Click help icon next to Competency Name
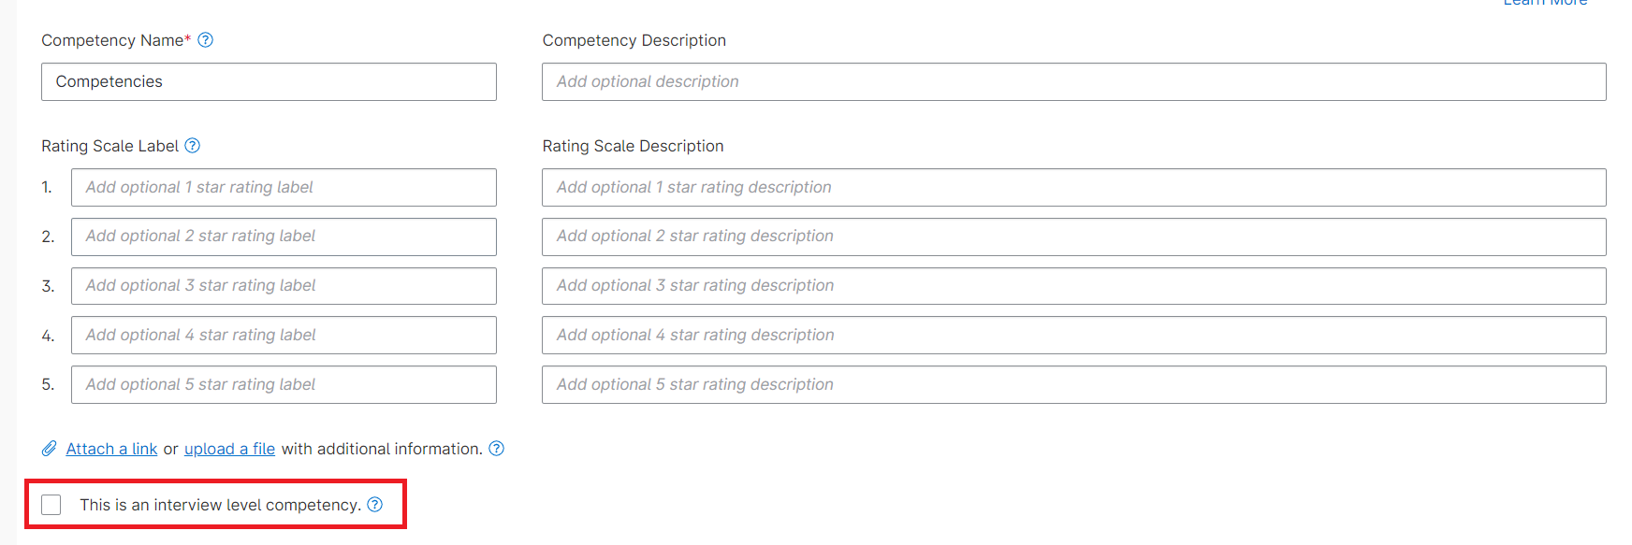Viewport: 1632px width, 545px height. click(x=206, y=40)
